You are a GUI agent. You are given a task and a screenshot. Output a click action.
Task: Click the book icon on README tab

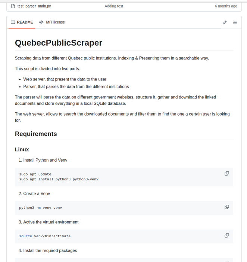click(x=13, y=22)
